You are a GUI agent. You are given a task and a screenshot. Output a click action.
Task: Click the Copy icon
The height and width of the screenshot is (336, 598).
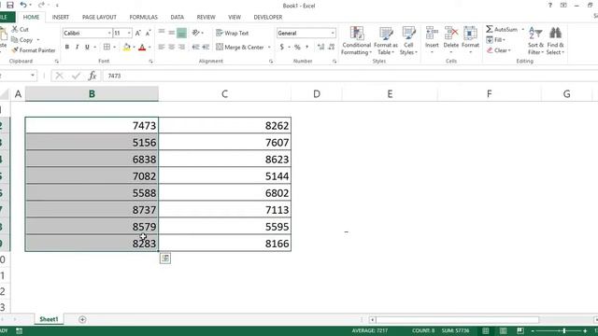[15, 39]
